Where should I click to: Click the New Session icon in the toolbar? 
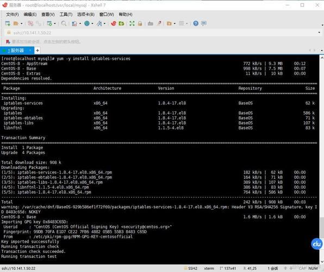pos(8,23)
